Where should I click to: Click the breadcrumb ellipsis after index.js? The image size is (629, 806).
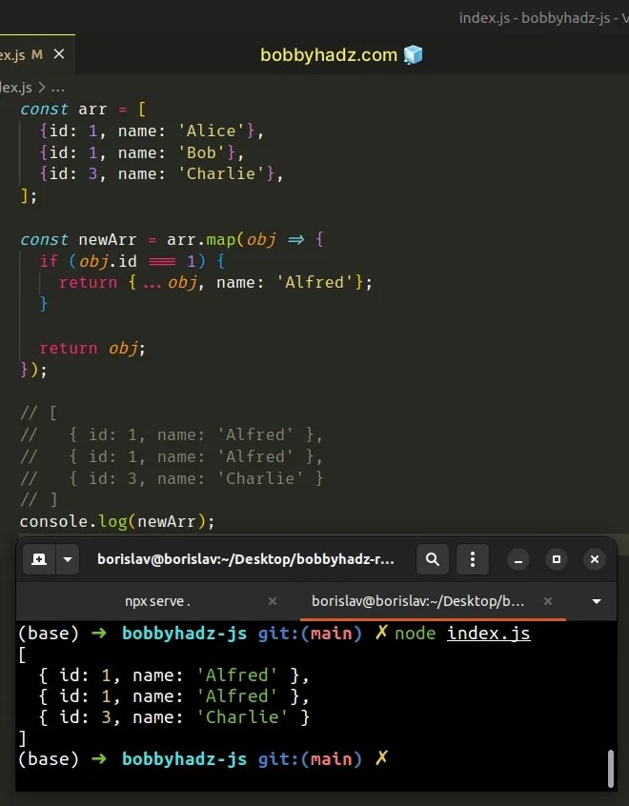(58, 88)
